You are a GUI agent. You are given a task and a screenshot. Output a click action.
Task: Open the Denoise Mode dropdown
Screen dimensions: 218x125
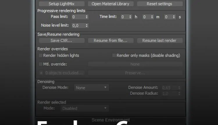coord(91,88)
